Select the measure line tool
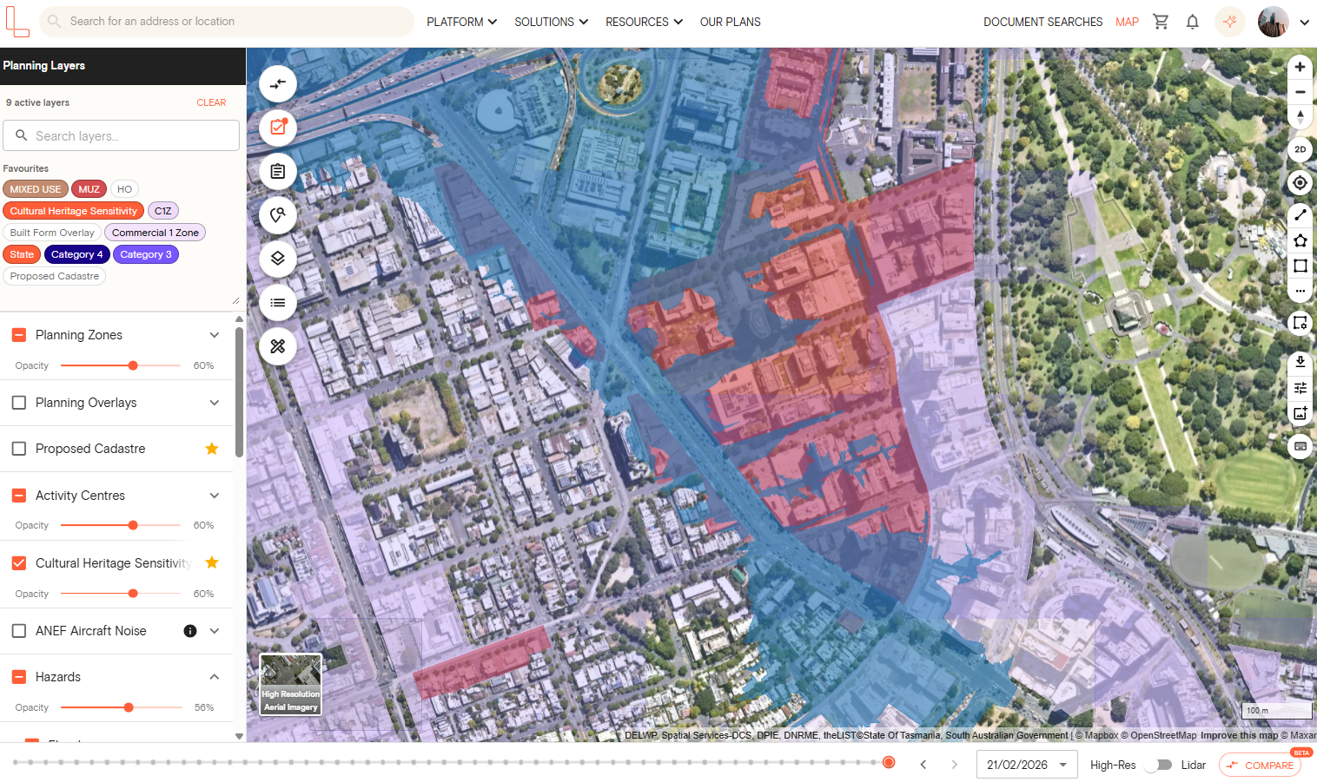The height and width of the screenshot is (782, 1317). pos(1300,214)
